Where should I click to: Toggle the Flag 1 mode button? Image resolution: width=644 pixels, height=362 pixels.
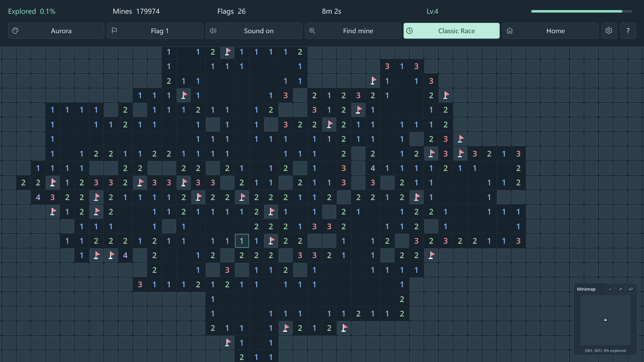[155, 31]
